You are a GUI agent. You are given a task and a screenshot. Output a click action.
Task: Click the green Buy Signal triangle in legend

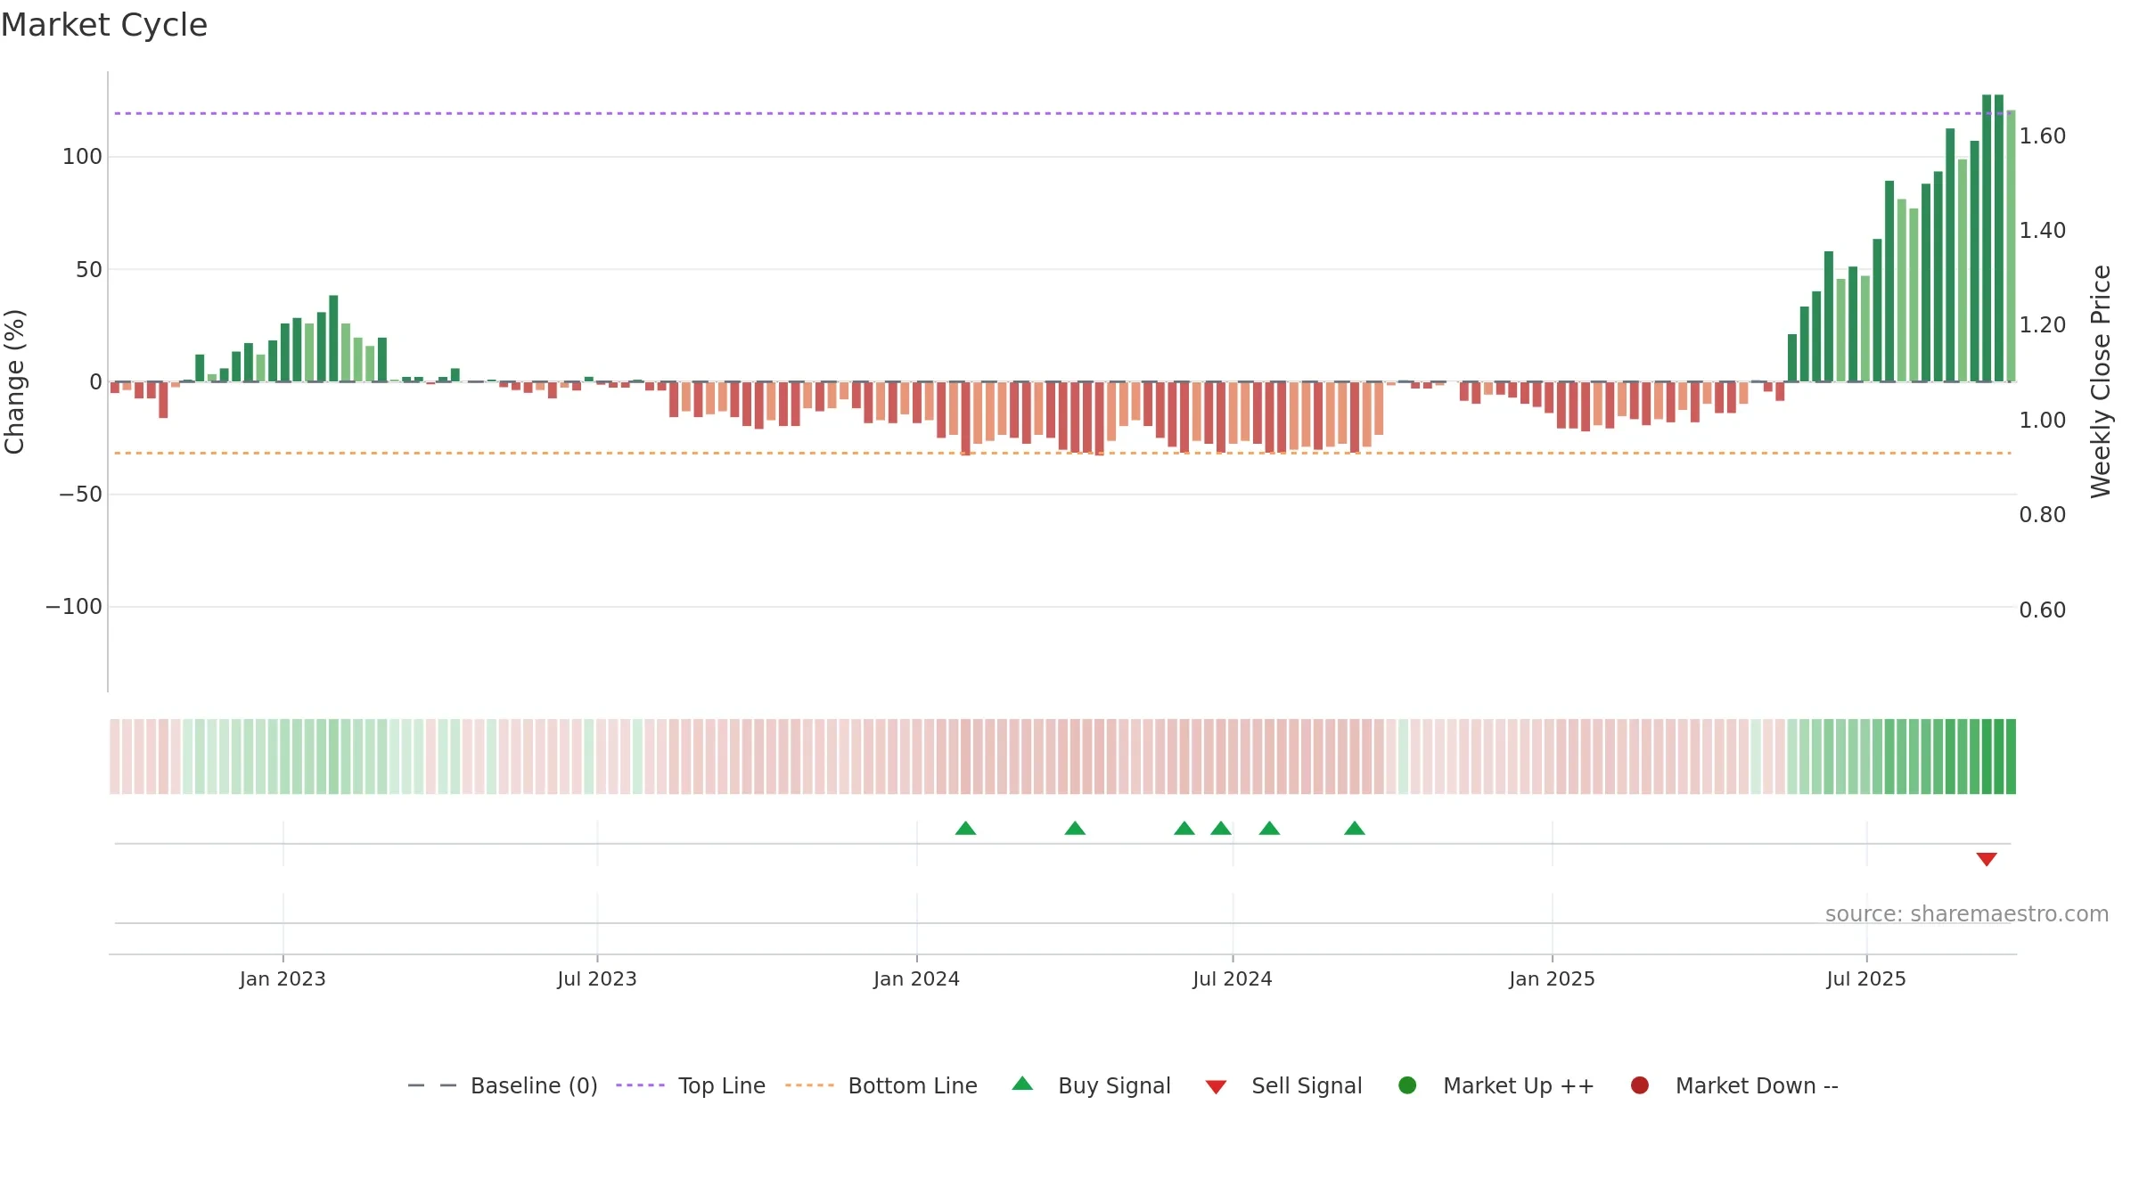[x=1022, y=1084]
